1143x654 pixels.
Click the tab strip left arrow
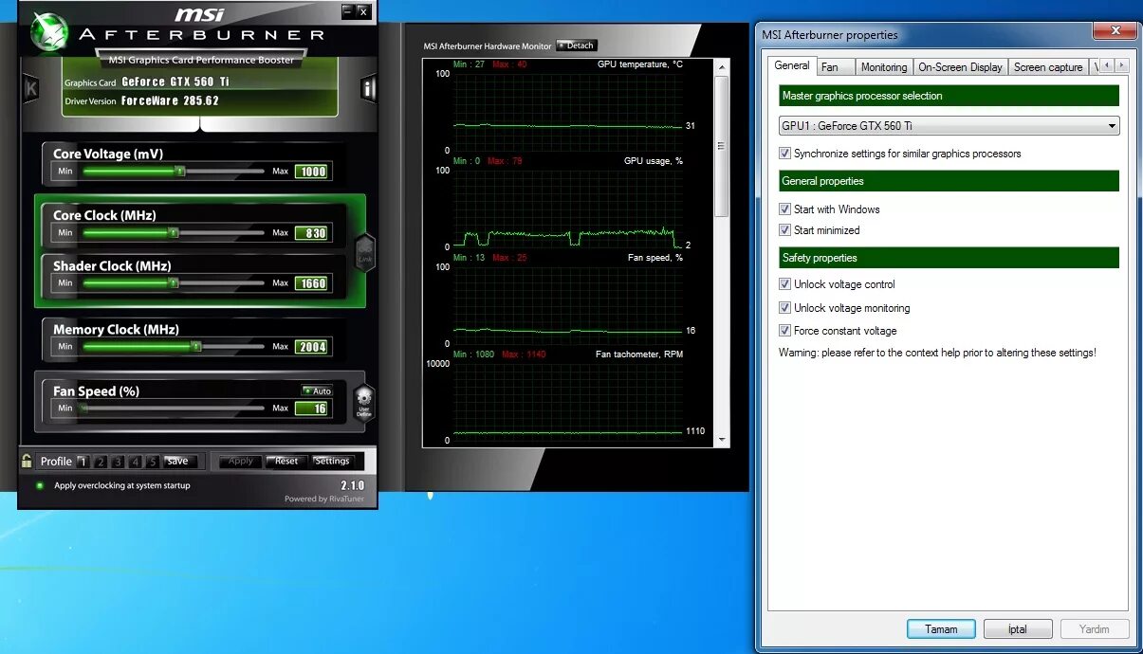tap(1107, 66)
